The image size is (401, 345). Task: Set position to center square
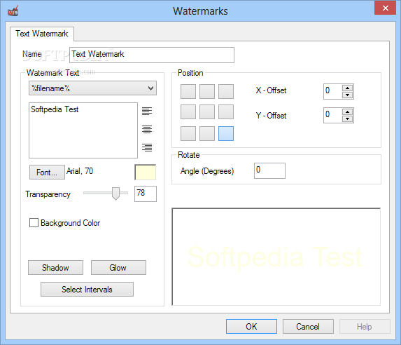click(207, 111)
